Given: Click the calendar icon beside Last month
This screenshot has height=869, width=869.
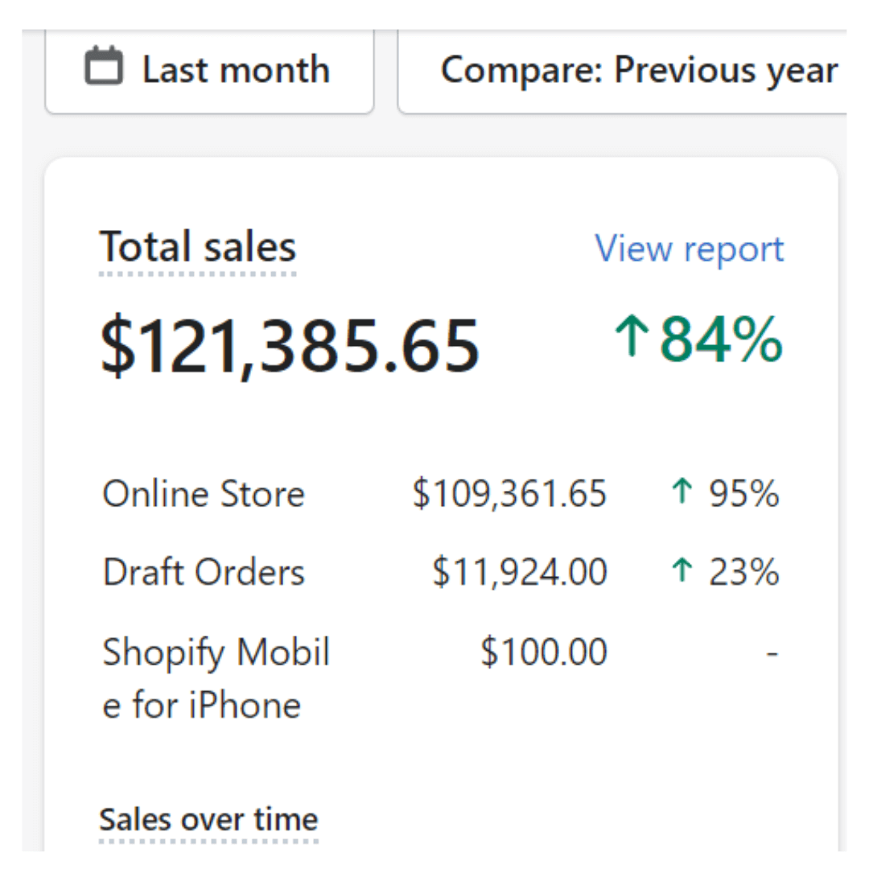Looking at the screenshot, I should pyautogui.click(x=104, y=67).
